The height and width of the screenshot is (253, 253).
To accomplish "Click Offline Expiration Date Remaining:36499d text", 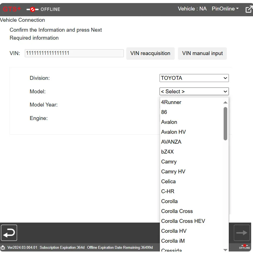I will pyautogui.click(x=120, y=247).
